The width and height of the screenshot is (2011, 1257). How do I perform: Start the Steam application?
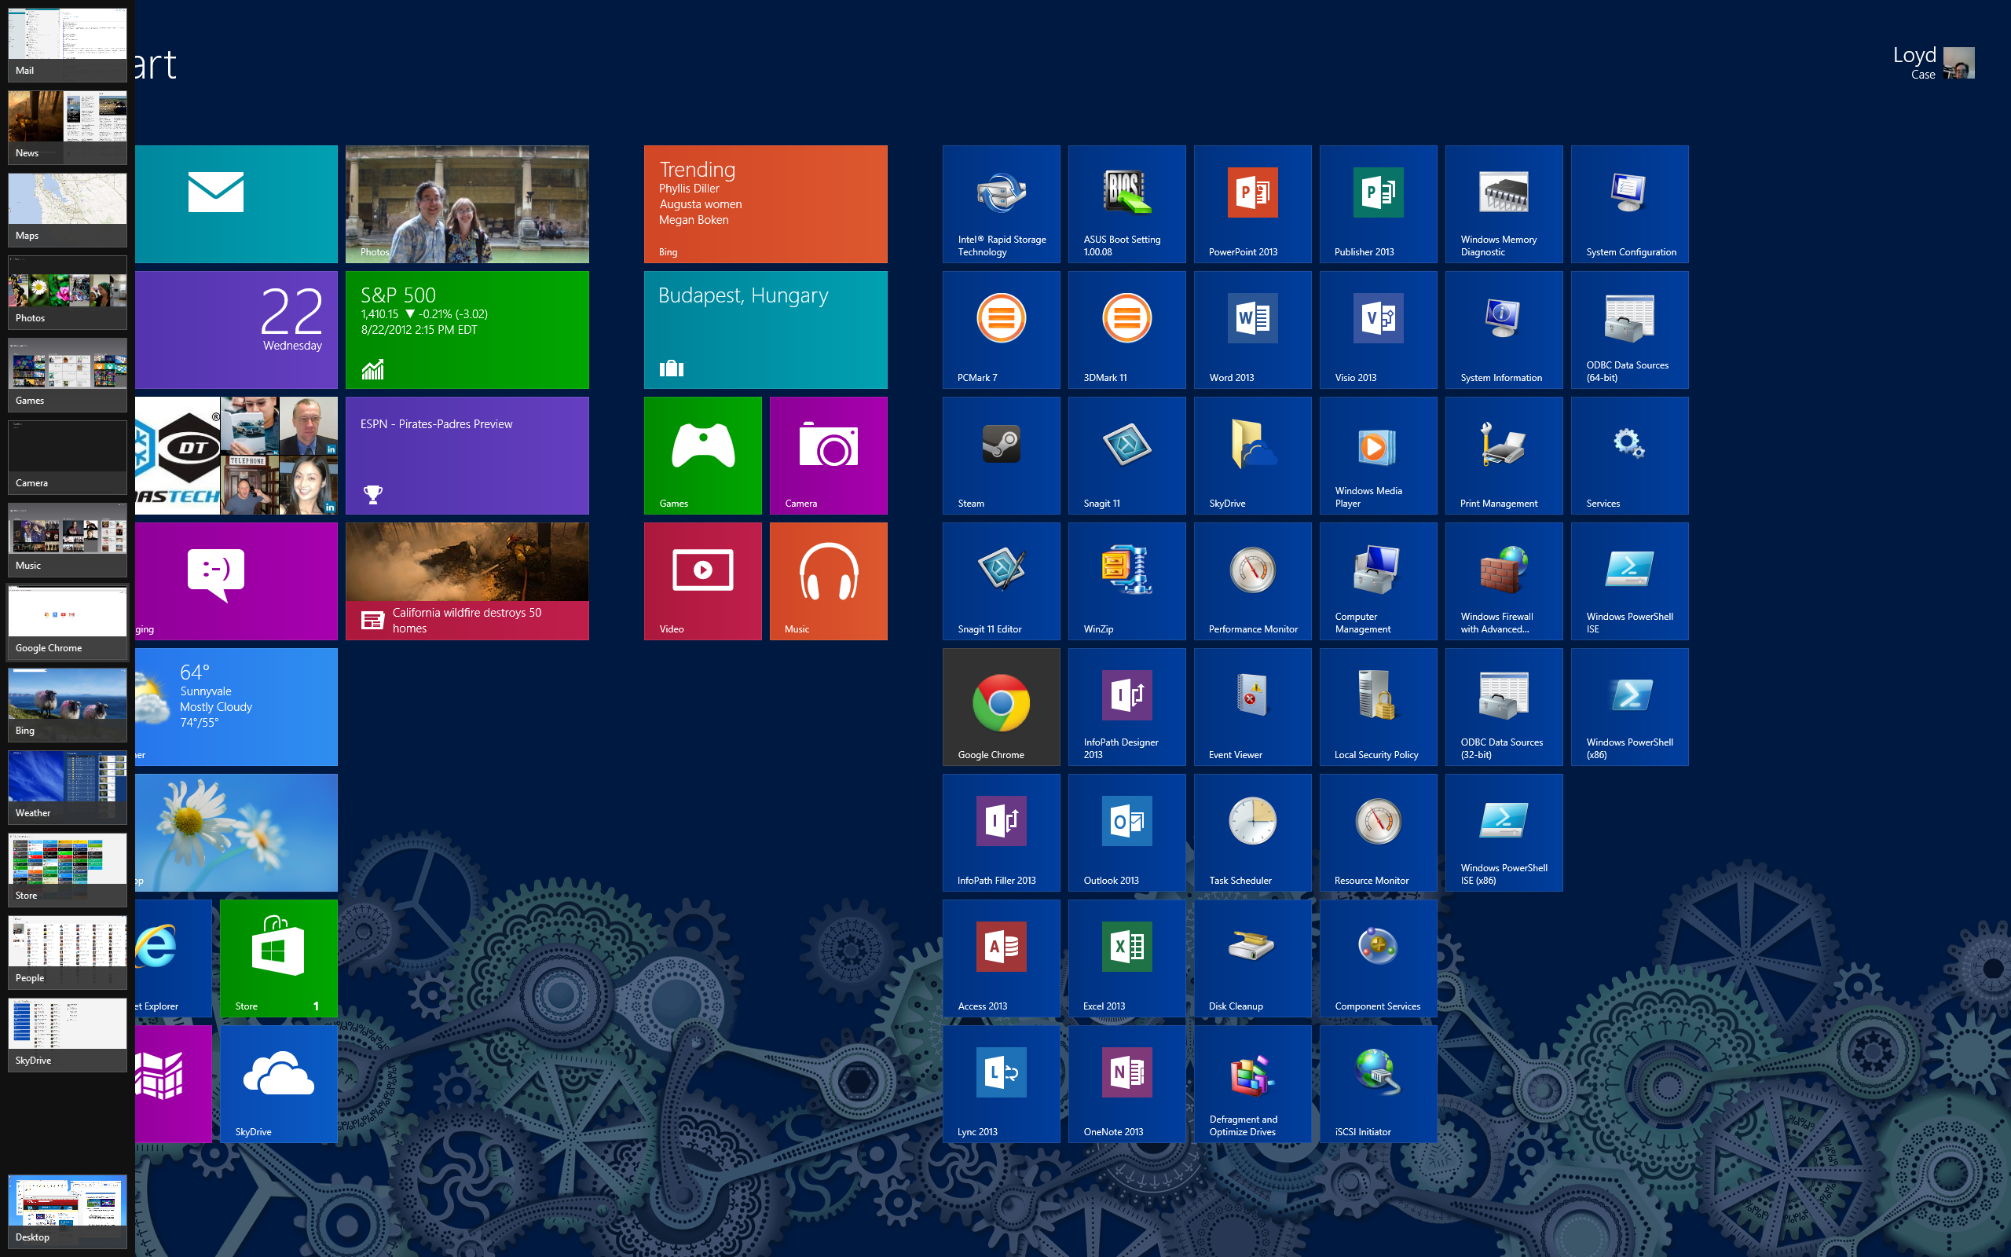pyautogui.click(x=1001, y=455)
